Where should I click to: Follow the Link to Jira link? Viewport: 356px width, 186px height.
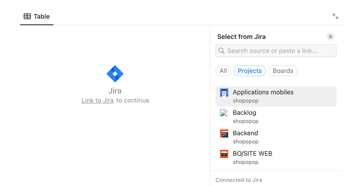click(x=98, y=100)
